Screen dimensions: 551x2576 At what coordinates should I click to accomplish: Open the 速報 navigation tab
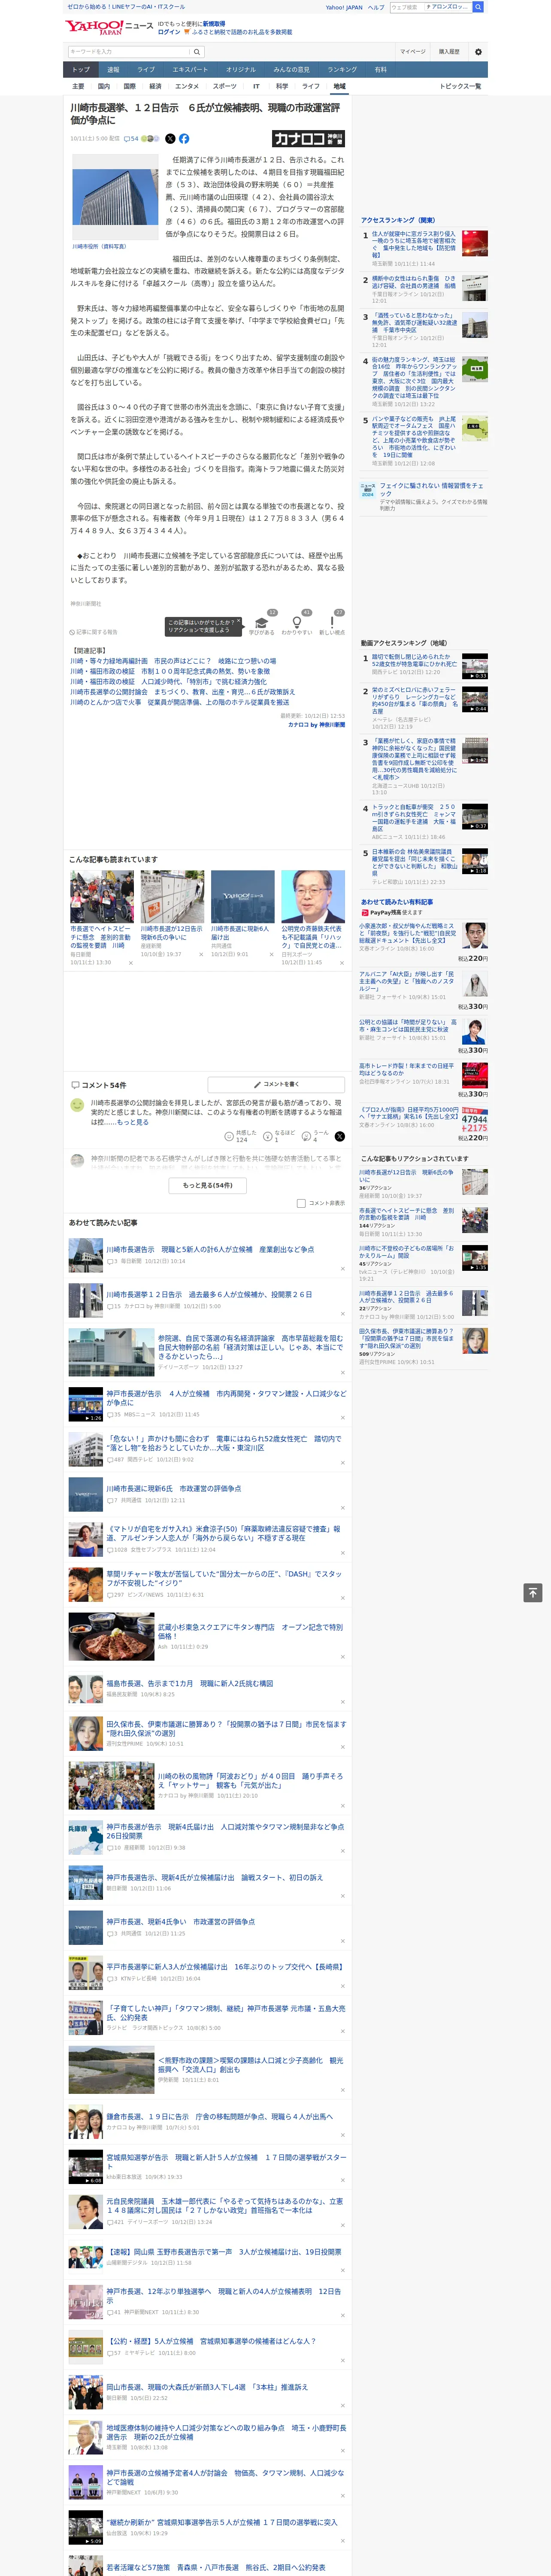pos(113,70)
